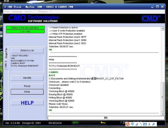The width and height of the screenshot is (168, 128).
Task: Click the Connecting... log line
Action: pyautogui.click(x=56, y=88)
